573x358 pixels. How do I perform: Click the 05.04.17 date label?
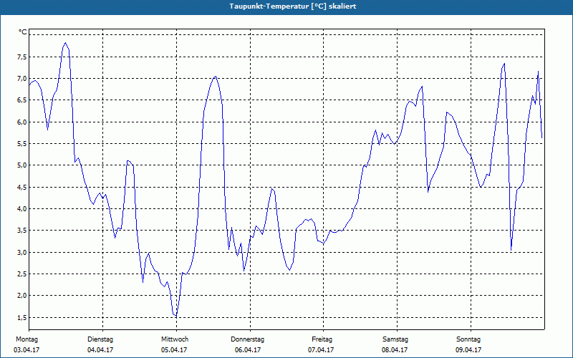174,350
